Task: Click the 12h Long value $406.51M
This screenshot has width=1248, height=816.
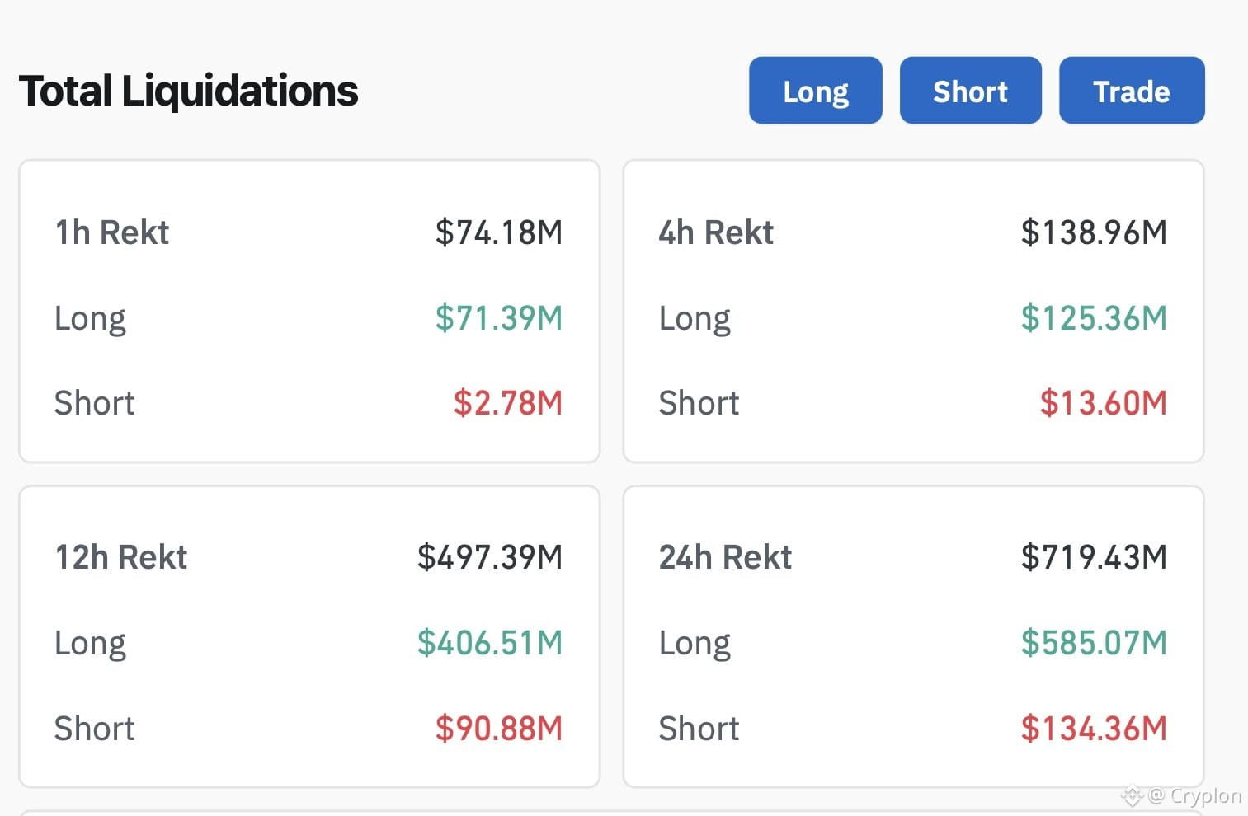Action: pyautogui.click(x=490, y=643)
